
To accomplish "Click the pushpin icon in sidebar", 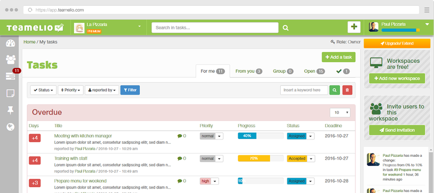I will [11, 110].
